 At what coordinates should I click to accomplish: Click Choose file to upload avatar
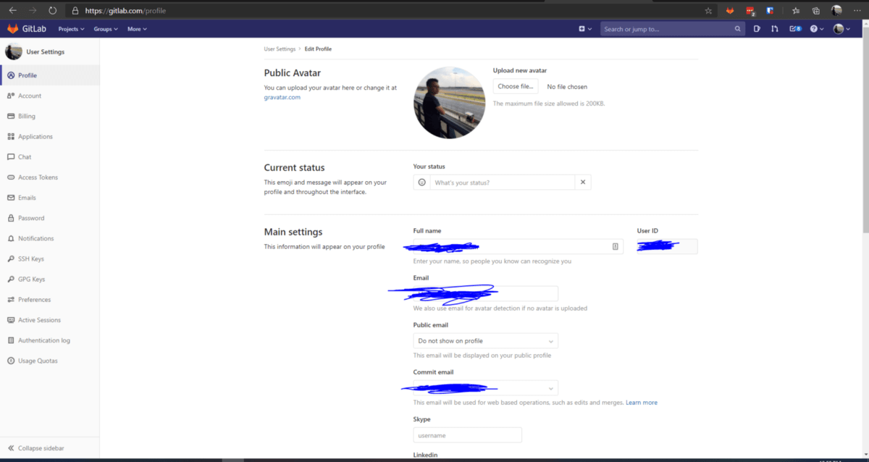pyautogui.click(x=515, y=86)
